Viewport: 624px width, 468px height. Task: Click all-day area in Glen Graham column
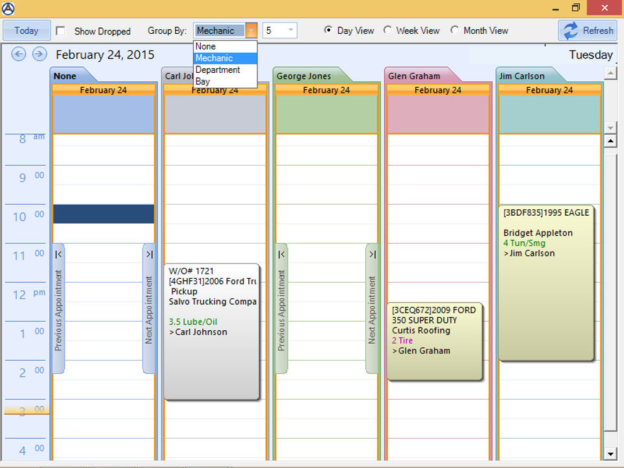(x=437, y=114)
